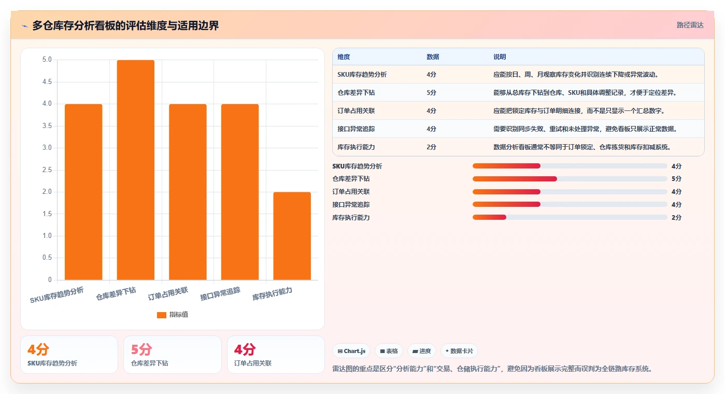Click the tallest bar for 仓库差异下钻
Screen dimensions: 725x394
click(136, 170)
